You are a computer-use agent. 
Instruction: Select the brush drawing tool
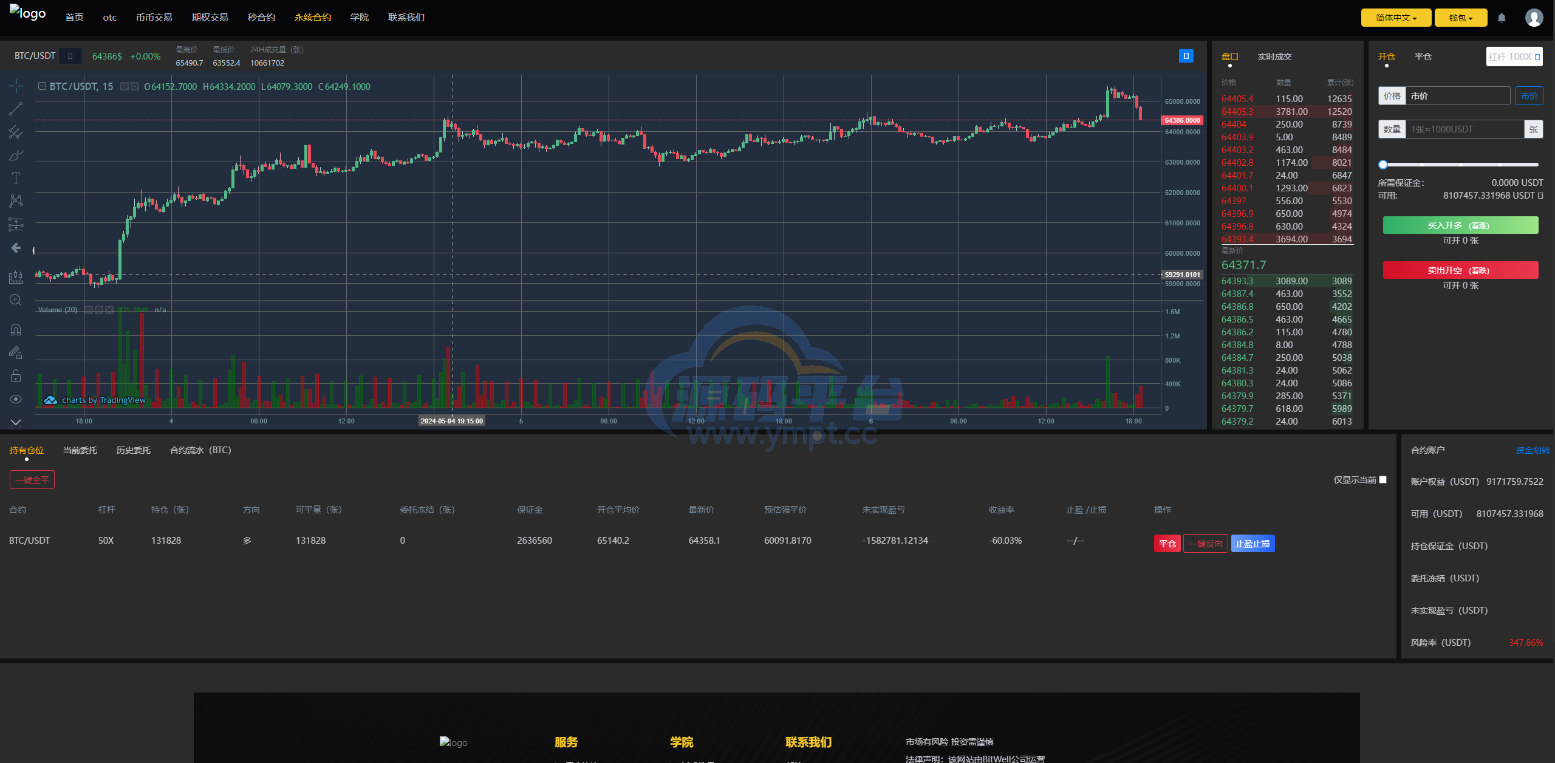pos(16,155)
